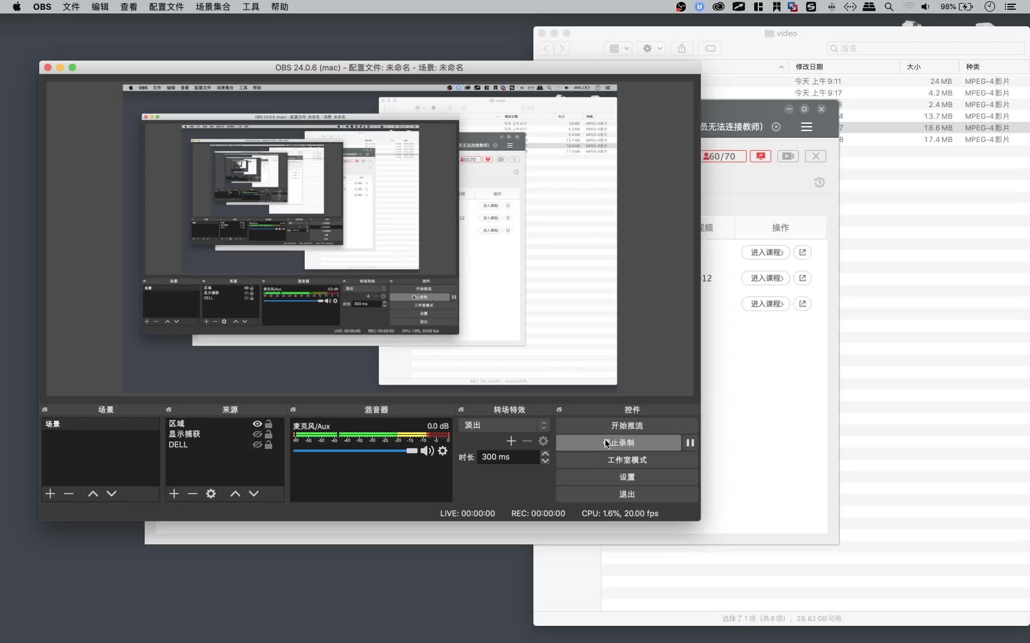Image resolution: width=1030 pixels, height=643 pixels.
Task: Click 工作室模式 button
Action: 627,460
